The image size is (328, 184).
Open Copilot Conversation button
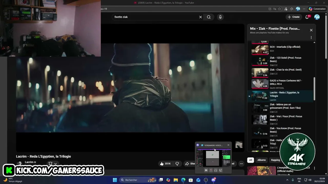pos(317,9)
